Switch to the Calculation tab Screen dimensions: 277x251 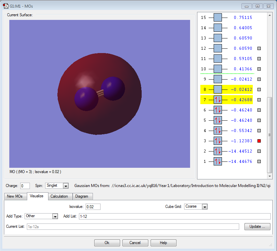[x=59, y=196]
